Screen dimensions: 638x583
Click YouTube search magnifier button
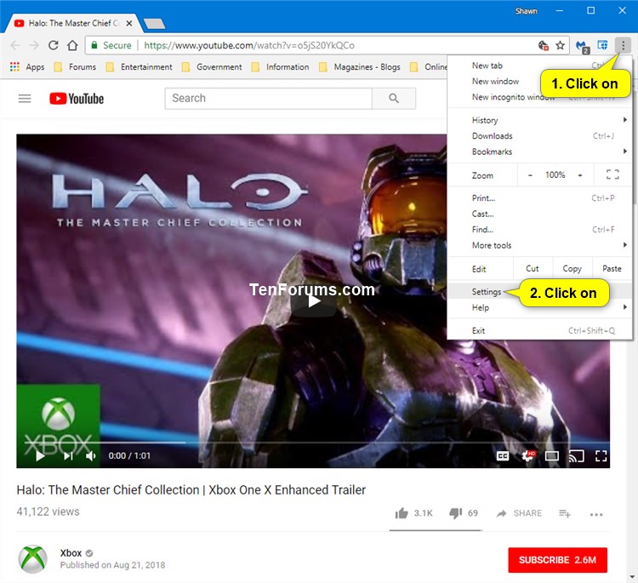[x=394, y=98]
